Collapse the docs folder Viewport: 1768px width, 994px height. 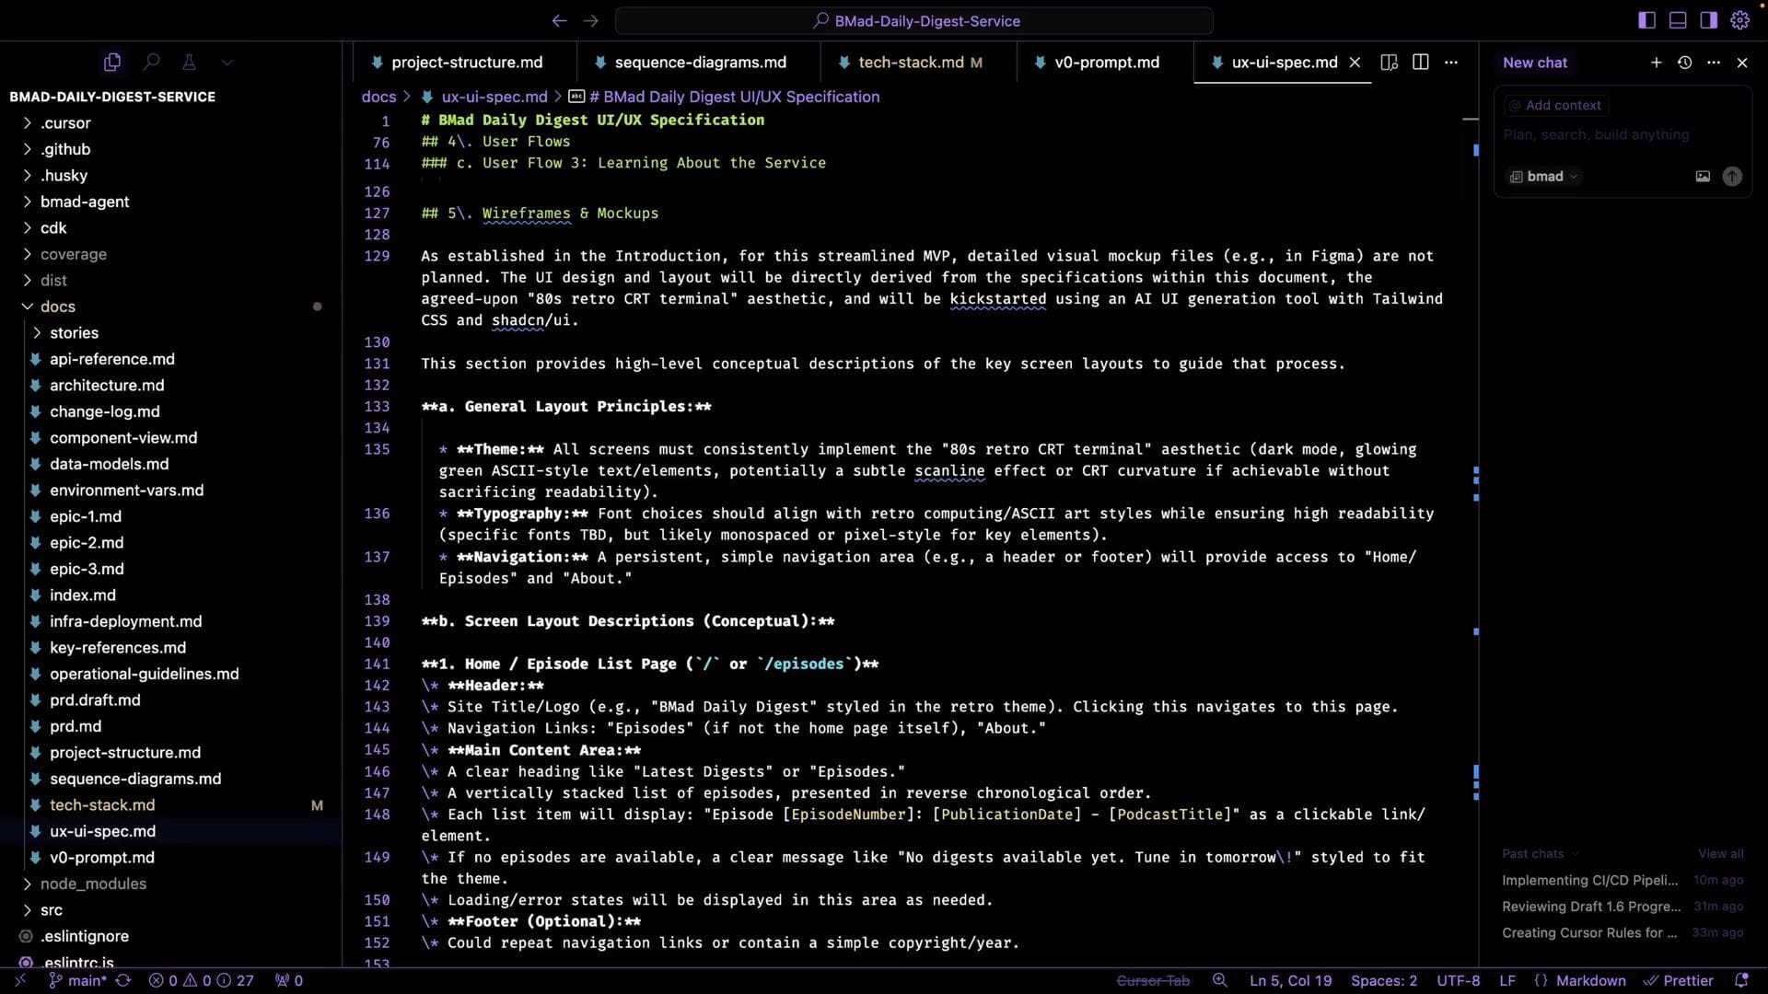point(57,306)
